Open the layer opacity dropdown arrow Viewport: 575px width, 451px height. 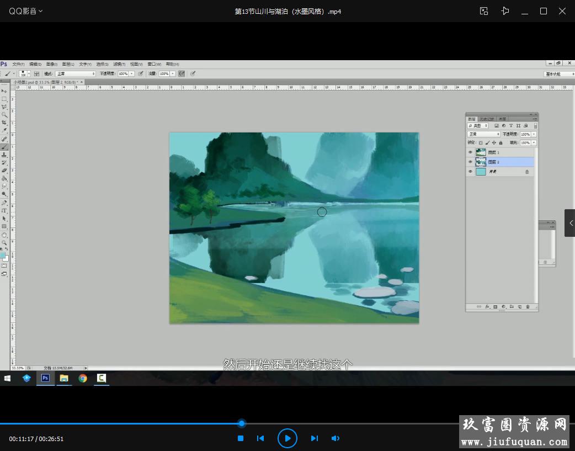pyautogui.click(x=534, y=134)
